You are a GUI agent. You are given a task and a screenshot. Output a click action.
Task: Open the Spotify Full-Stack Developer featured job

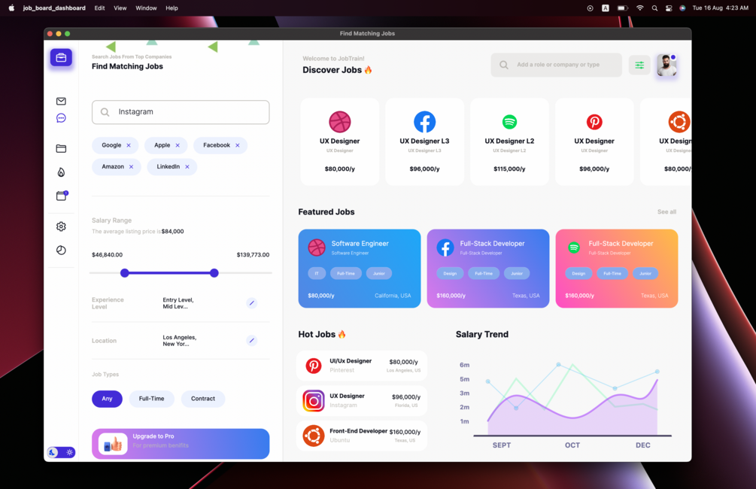[617, 269]
